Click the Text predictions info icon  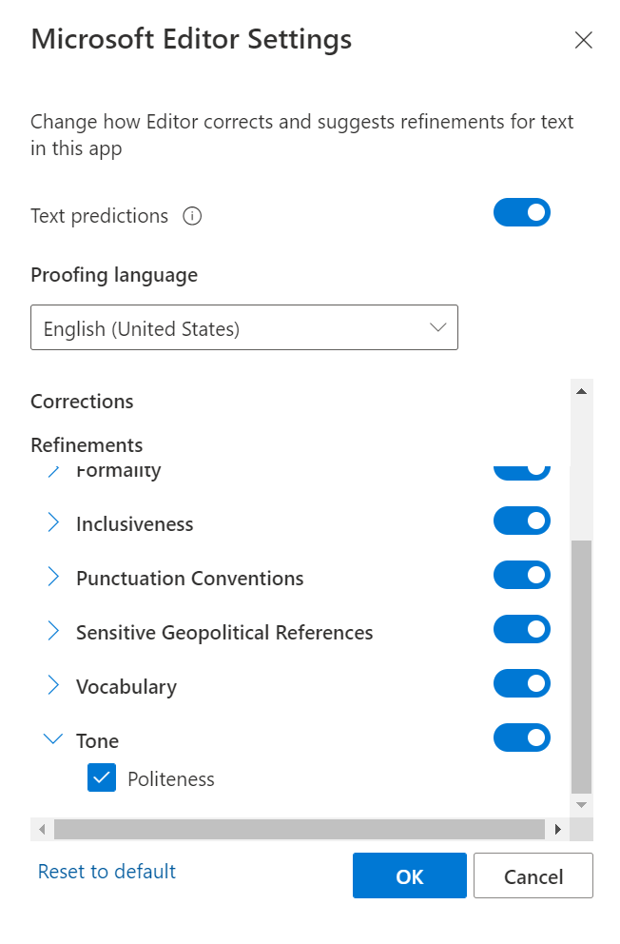tap(192, 216)
